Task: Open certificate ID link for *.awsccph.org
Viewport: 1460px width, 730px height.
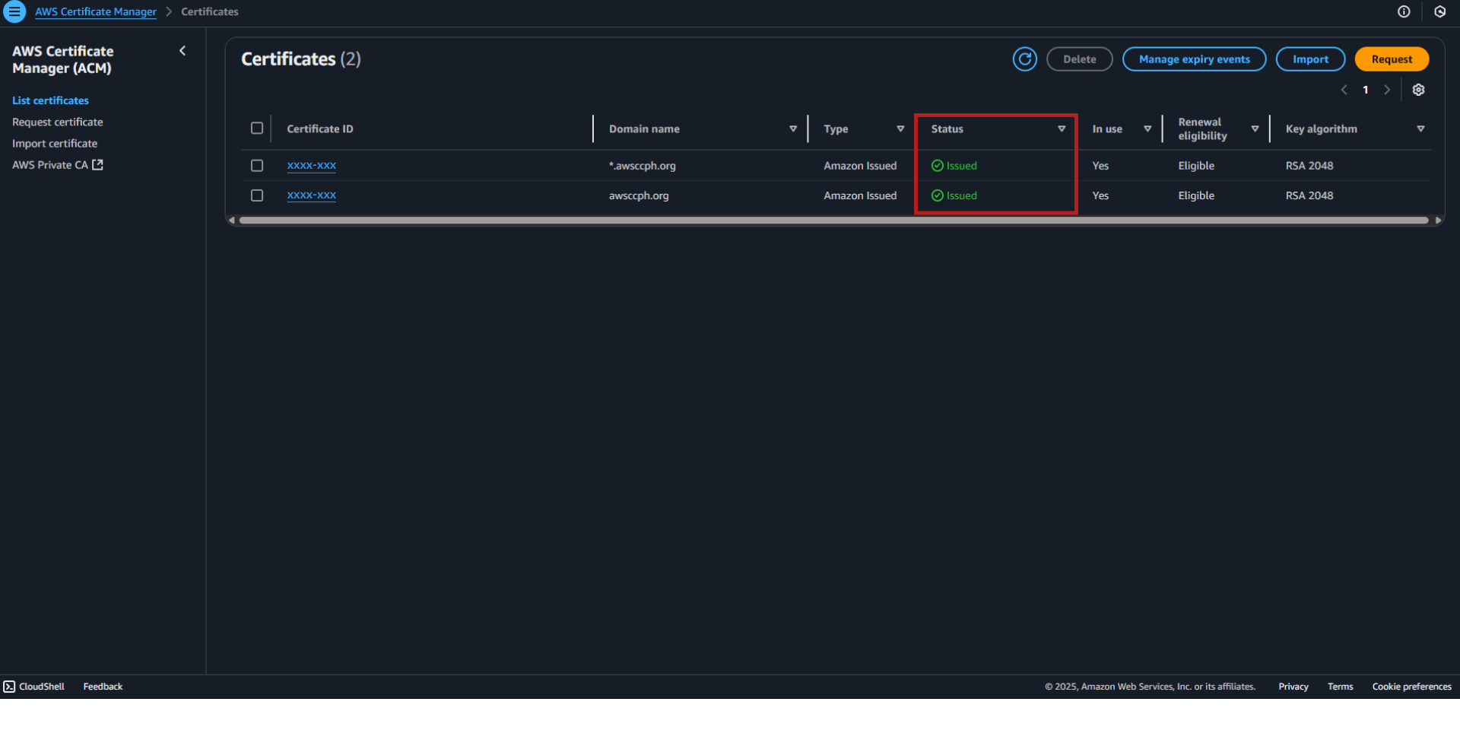Action: [312, 165]
